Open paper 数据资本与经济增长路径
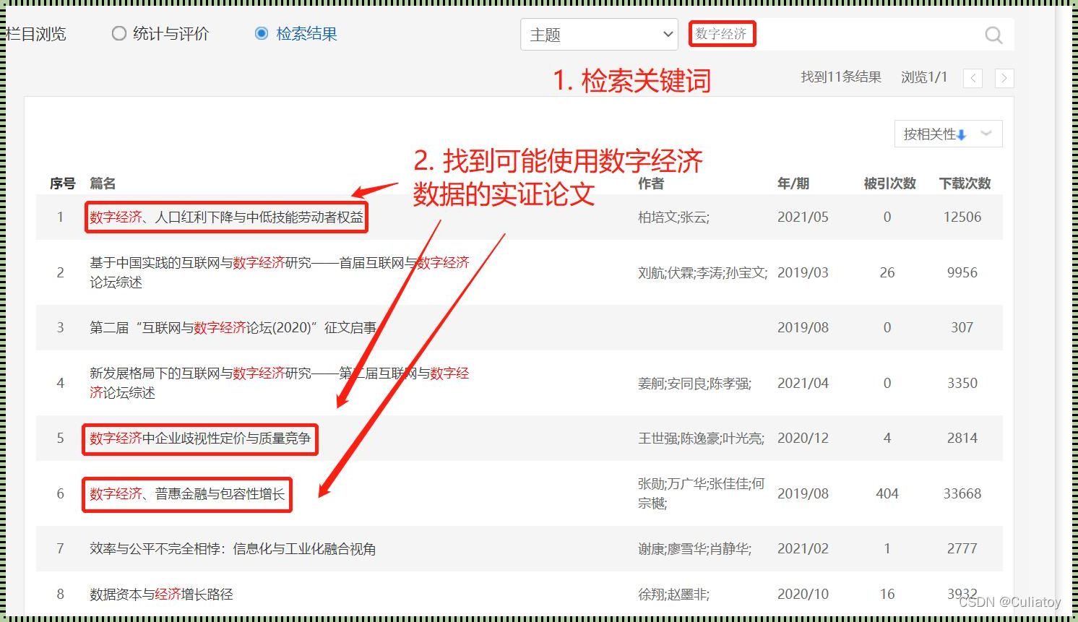The image size is (1078, 622). click(x=161, y=594)
